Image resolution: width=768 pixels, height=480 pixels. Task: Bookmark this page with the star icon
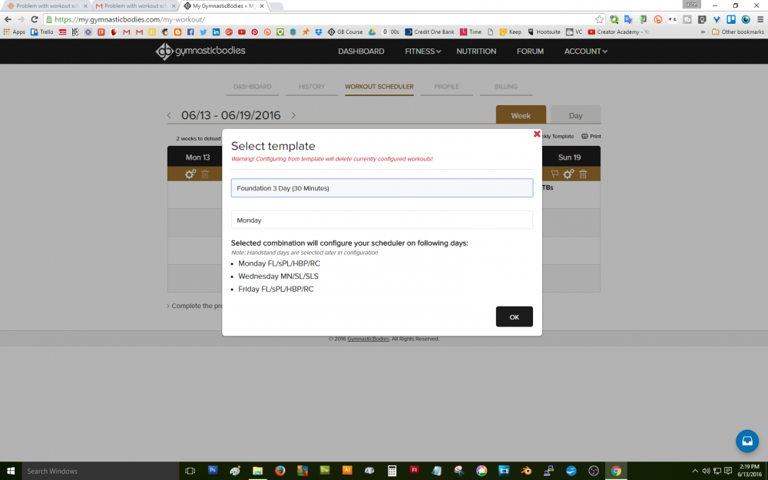tap(599, 20)
